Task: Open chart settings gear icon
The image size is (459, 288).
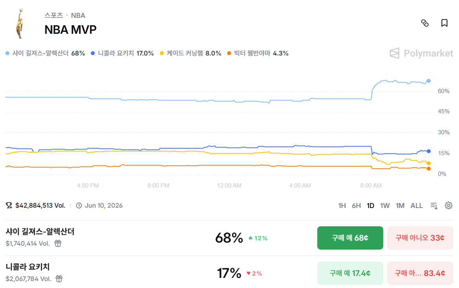Action: coord(449,205)
